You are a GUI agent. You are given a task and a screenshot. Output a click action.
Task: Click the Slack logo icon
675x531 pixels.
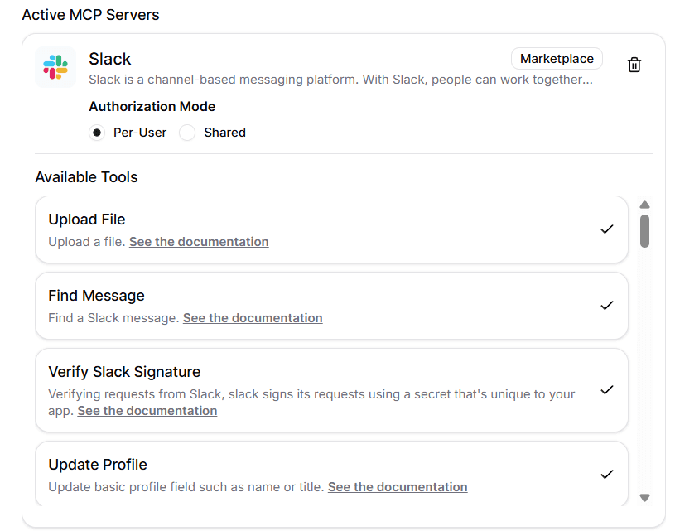55,67
